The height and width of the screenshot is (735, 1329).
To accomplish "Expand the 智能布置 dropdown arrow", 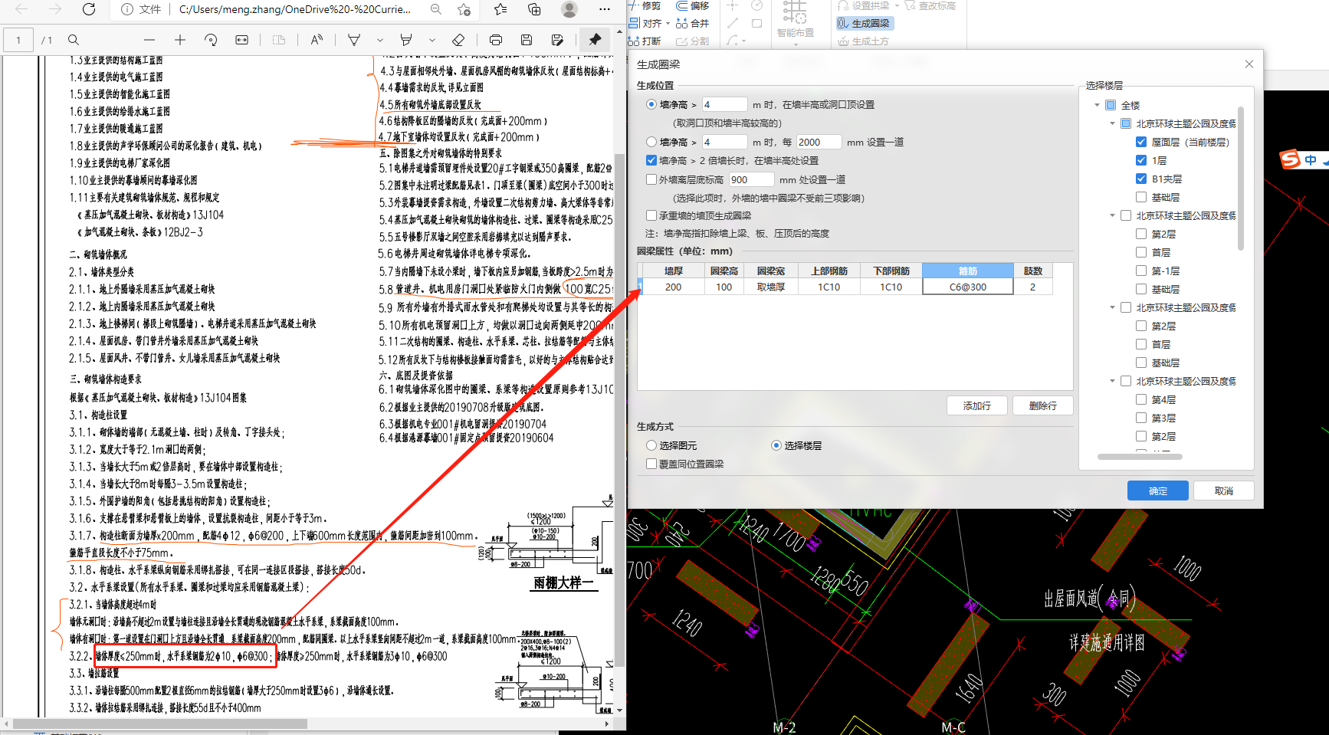I will coord(796,44).
